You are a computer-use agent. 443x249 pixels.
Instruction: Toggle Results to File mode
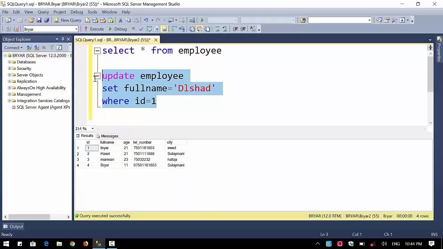(x=207, y=29)
